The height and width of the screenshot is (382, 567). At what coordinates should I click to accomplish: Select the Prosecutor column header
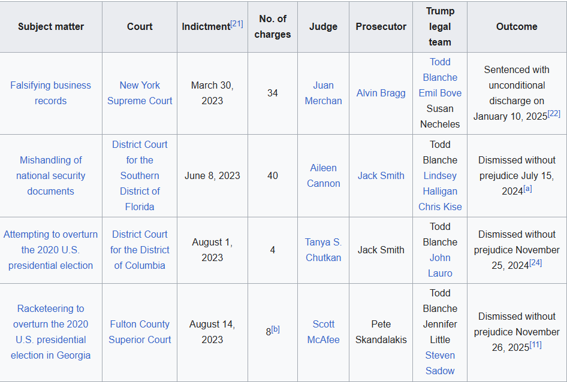pyautogui.click(x=381, y=27)
